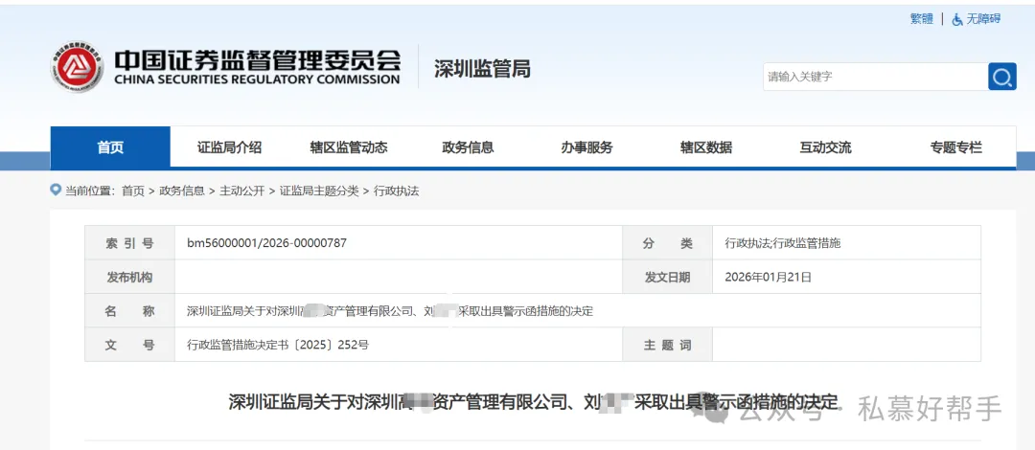Click the 深圳监管局 header title

[482, 68]
